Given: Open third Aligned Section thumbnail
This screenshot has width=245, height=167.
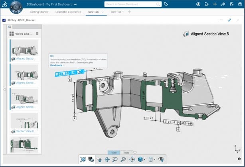Looking at the screenshot, I should coord(24,99).
